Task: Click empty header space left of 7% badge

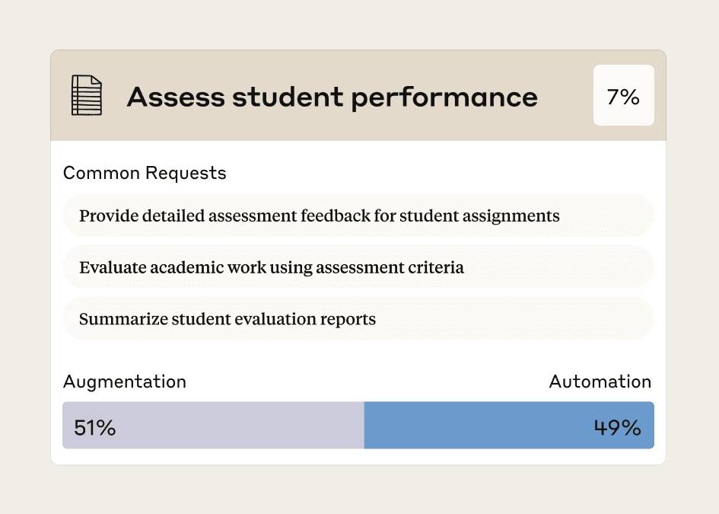Action: point(567,96)
